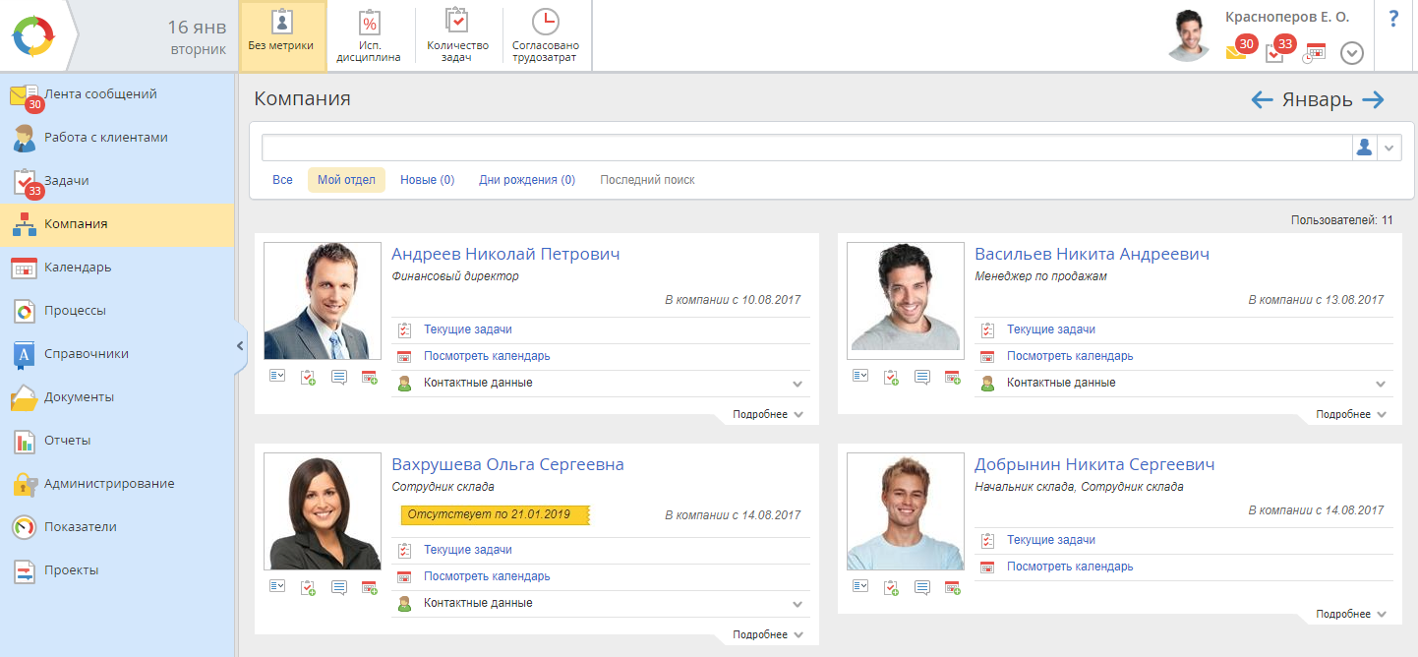Screen dimensions: 1418x657
Task: Click add calendar event icon under Вахрушева's photo
Action: click(x=370, y=587)
